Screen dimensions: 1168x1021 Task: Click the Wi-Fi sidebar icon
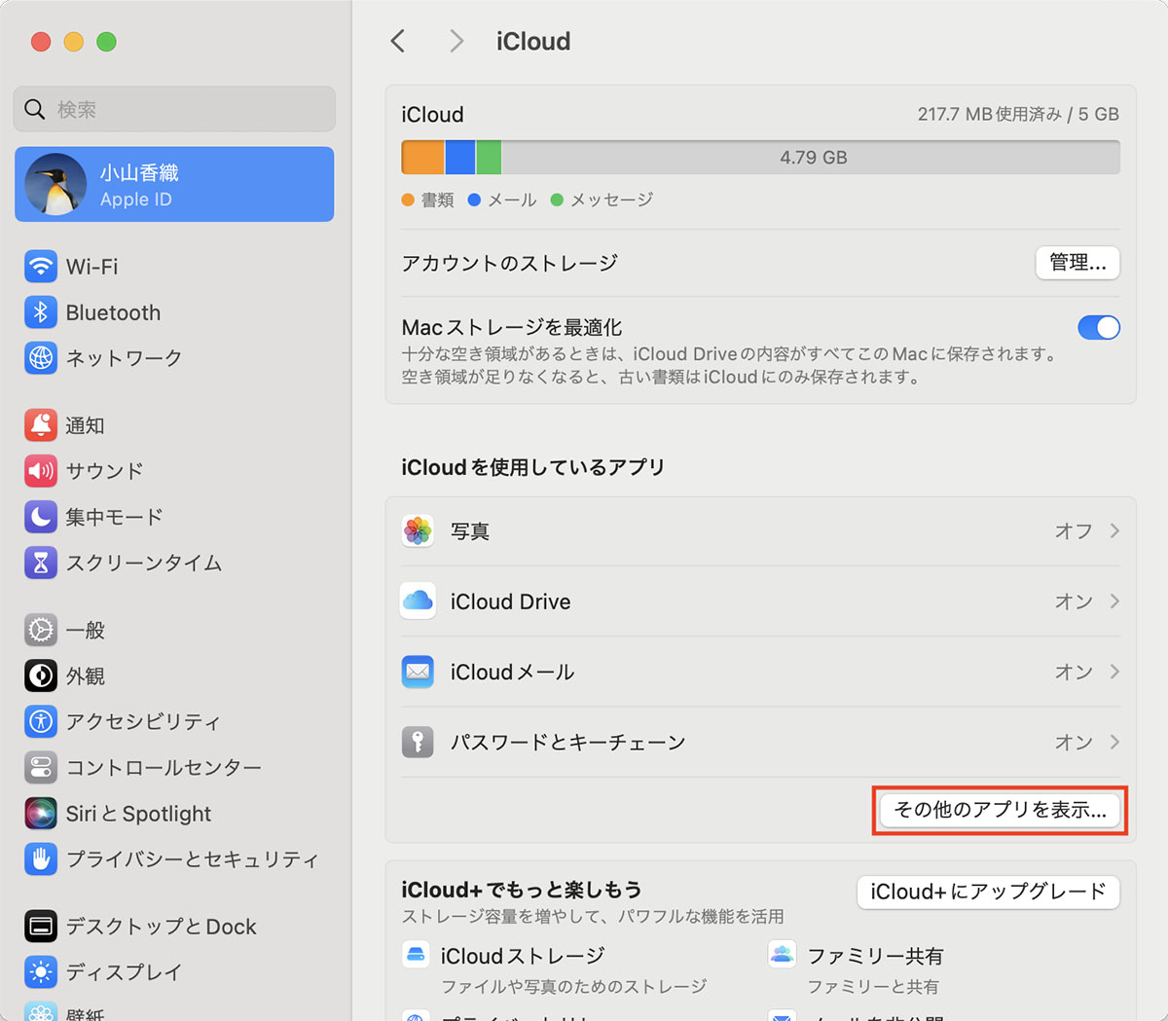pos(41,266)
